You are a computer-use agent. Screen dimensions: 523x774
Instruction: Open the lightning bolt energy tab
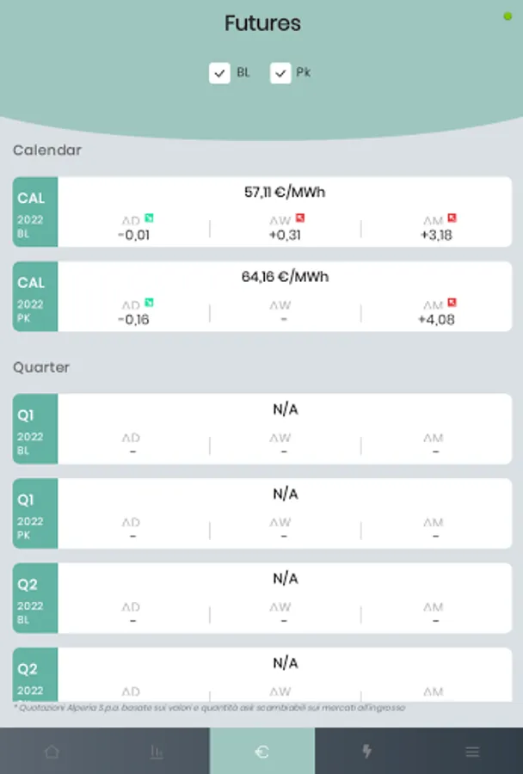tap(367, 752)
